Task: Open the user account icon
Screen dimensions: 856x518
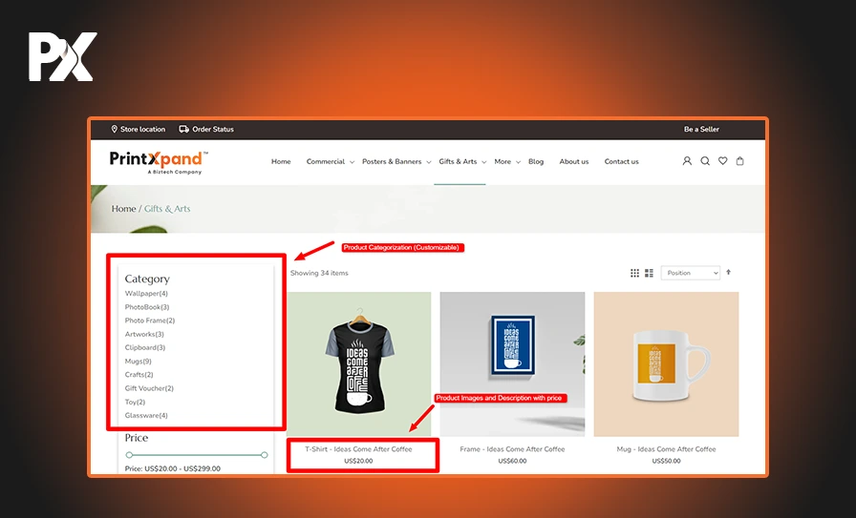Action: tap(687, 161)
